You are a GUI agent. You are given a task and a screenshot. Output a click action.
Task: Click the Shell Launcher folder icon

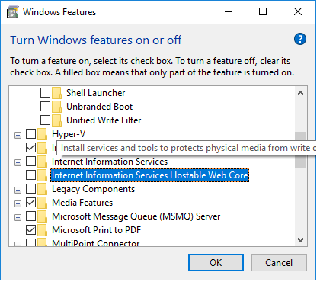pos(56,93)
